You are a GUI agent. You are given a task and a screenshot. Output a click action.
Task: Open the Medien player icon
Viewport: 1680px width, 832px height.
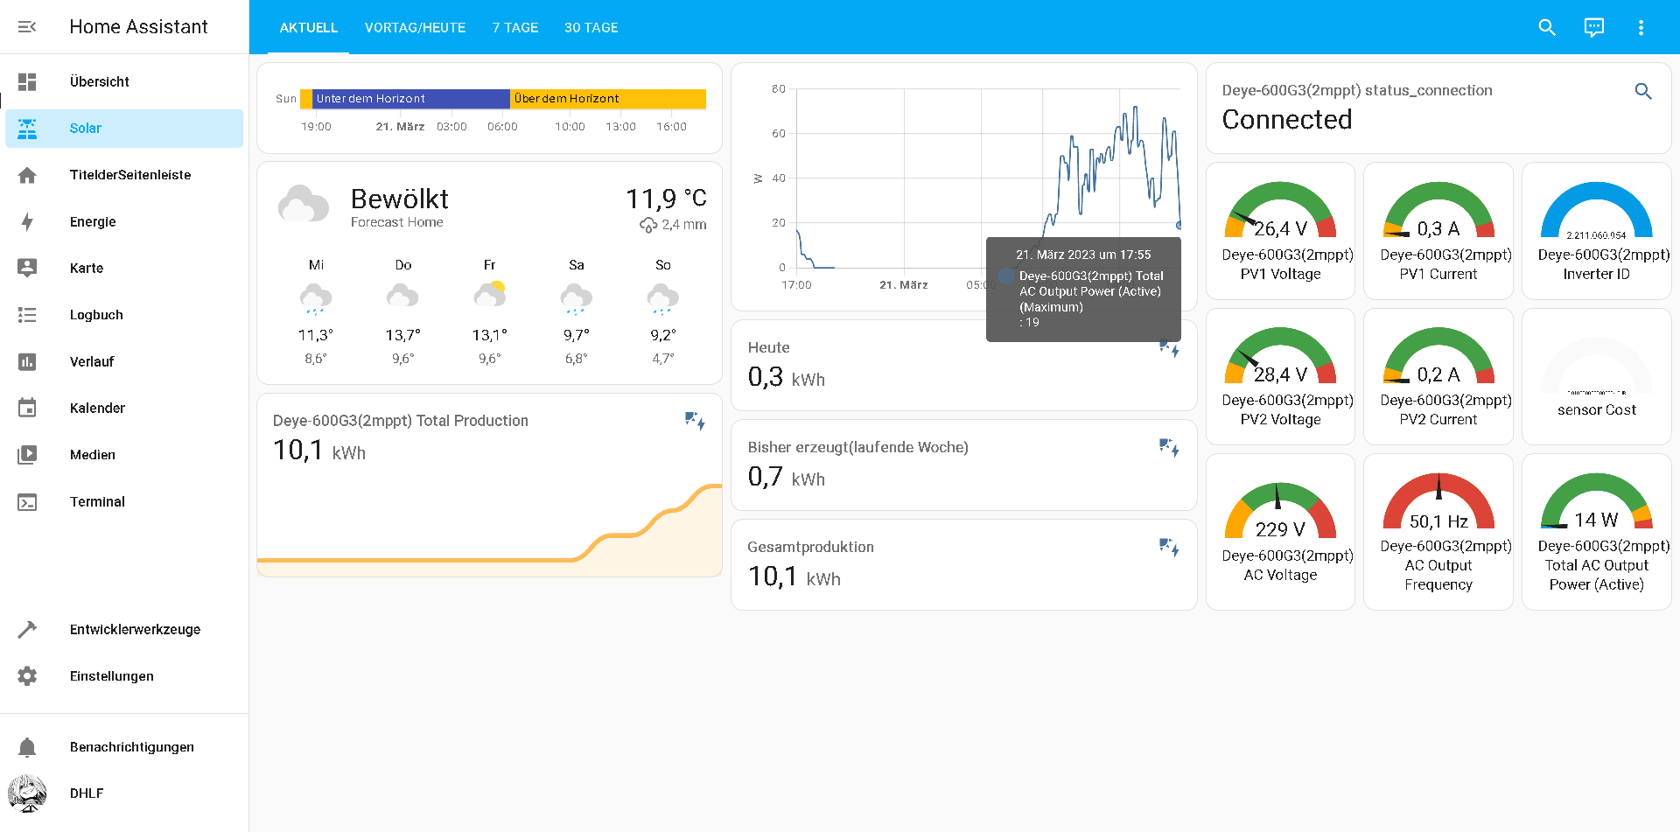[x=27, y=455]
